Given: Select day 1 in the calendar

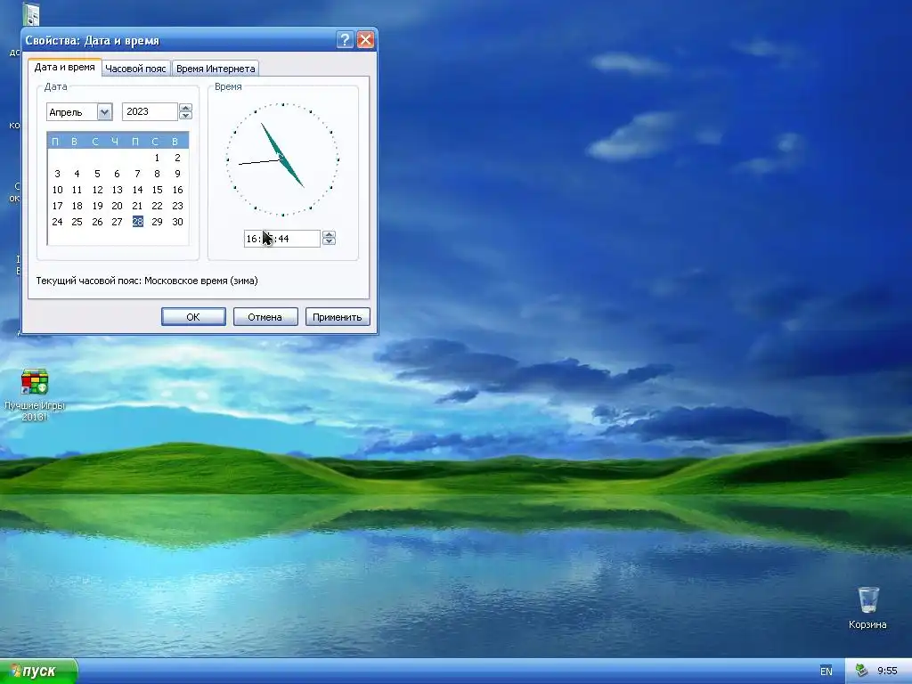Looking at the screenshot, I should [x=157, y=158].
